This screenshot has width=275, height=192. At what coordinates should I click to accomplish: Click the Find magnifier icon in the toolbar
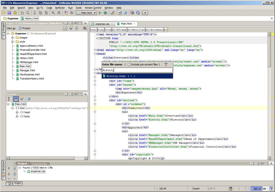pyautogui.click(x=53, y=13)
